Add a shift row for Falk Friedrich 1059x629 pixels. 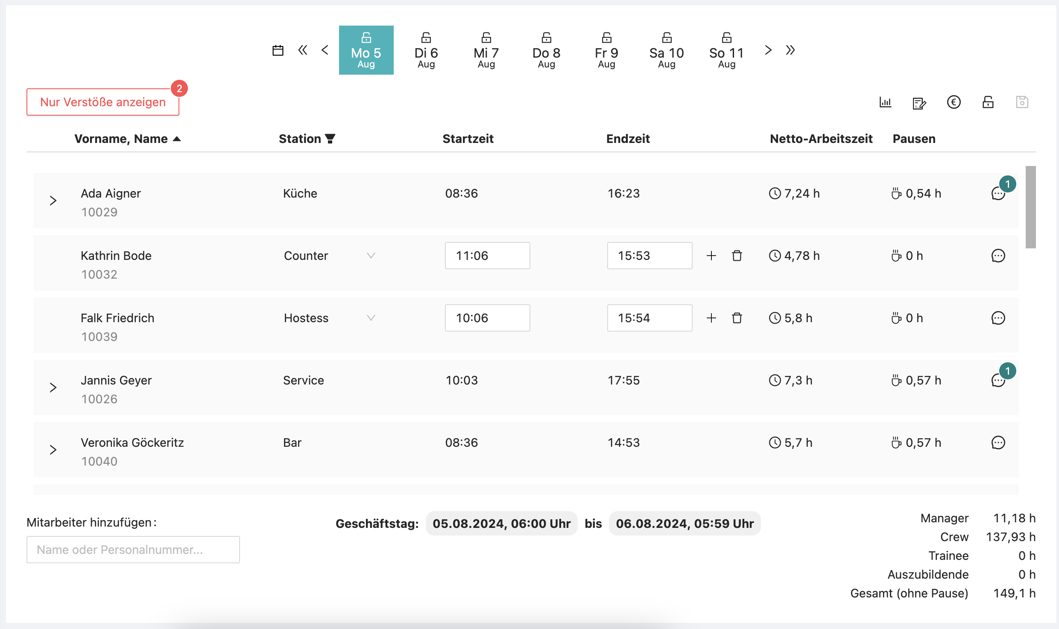pos(711,318)
